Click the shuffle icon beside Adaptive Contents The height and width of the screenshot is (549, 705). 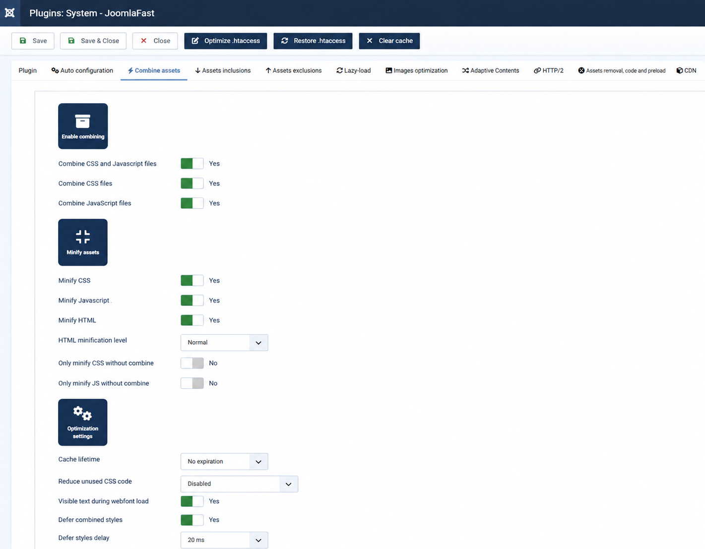pos(465,70)
